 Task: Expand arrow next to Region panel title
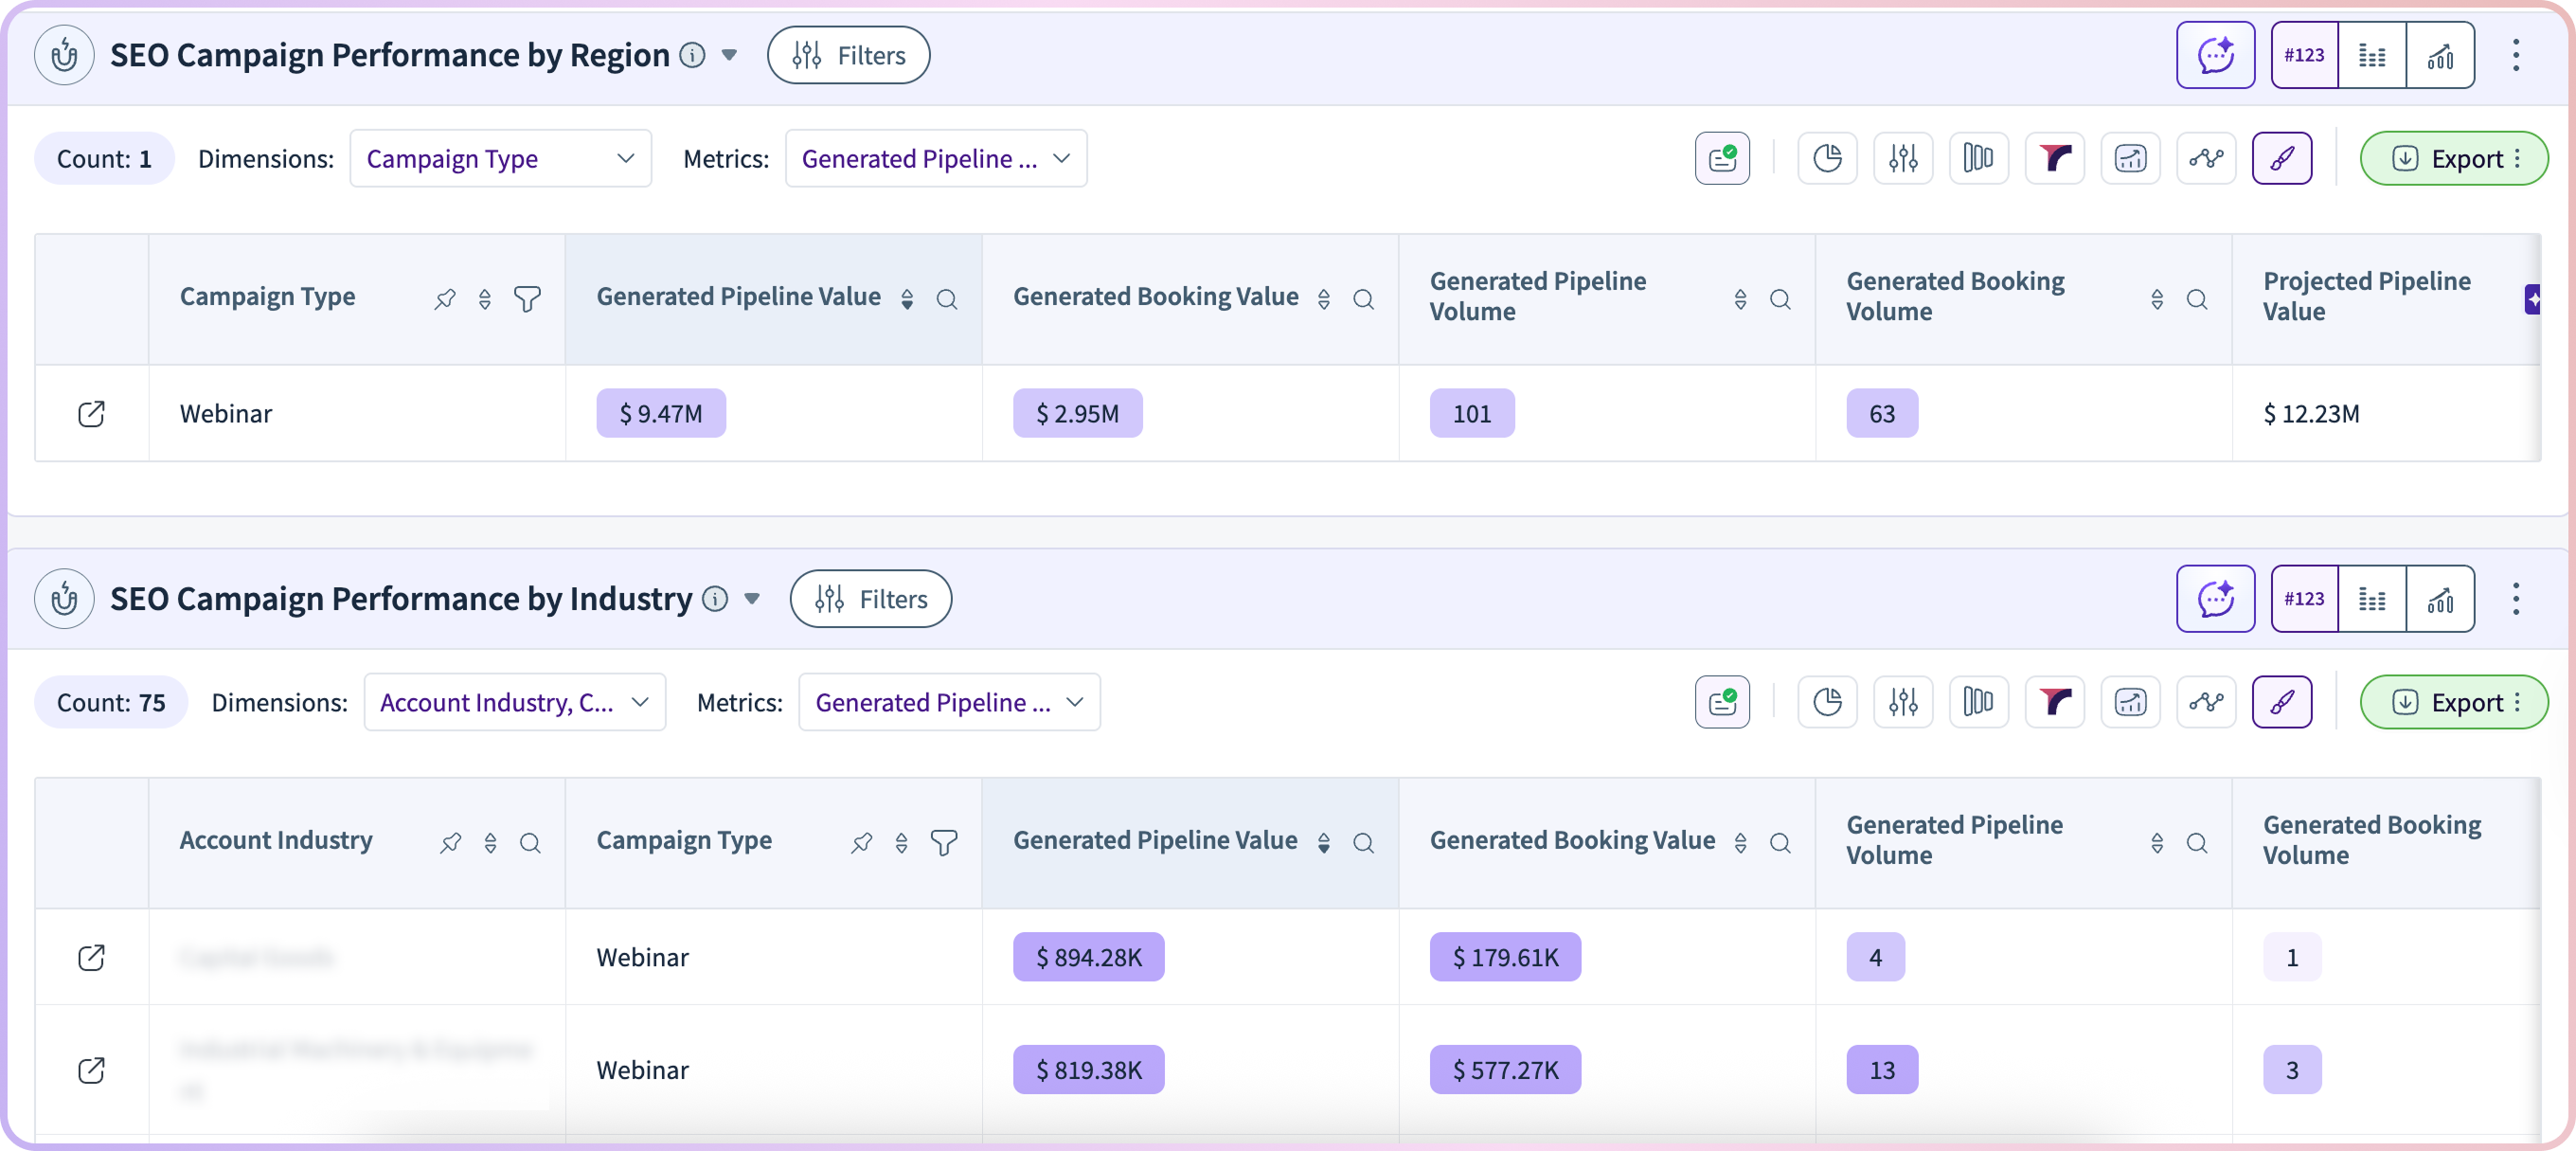(x=729, y=55)
